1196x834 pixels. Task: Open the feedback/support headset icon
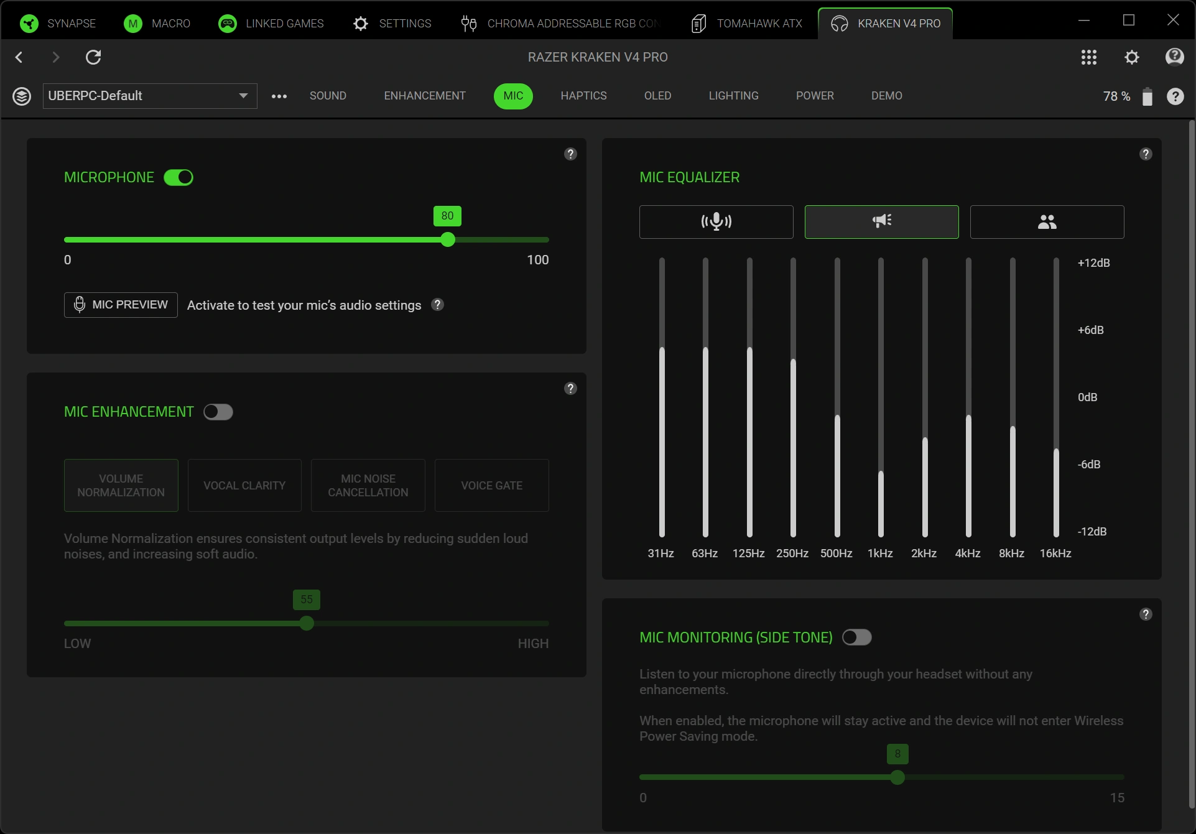(x=1174, y=57)
